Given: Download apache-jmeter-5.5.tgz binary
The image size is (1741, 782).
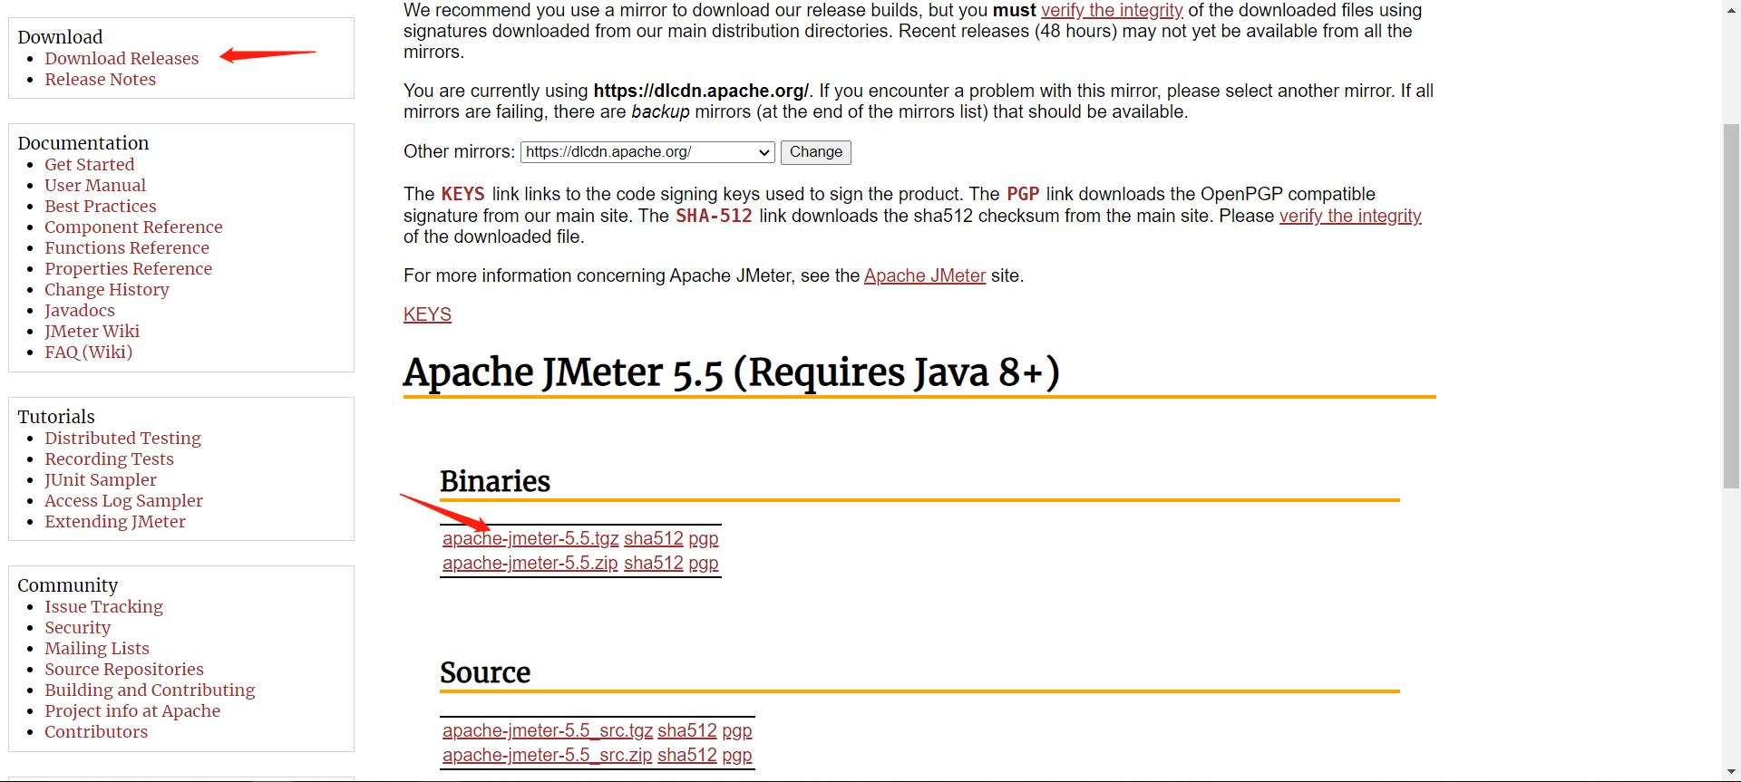Looking at the screenshot, I should [530, 539].
